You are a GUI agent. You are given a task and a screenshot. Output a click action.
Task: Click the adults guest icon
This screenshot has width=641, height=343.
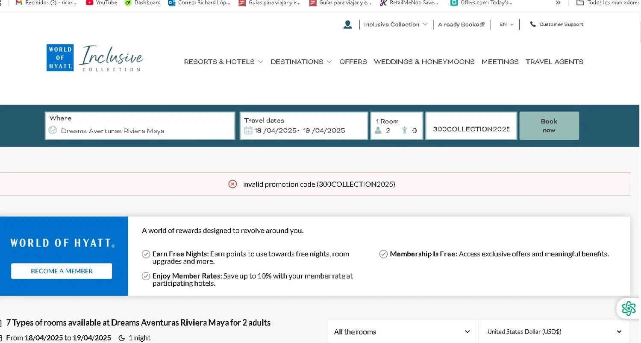coord(378,130)
